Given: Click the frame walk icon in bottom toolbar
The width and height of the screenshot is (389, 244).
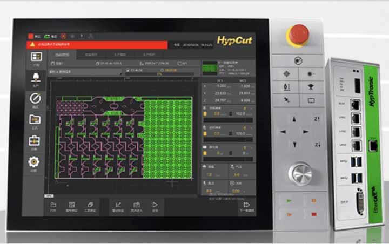Looking at the screenshot, I should click(x=137, y=205).
